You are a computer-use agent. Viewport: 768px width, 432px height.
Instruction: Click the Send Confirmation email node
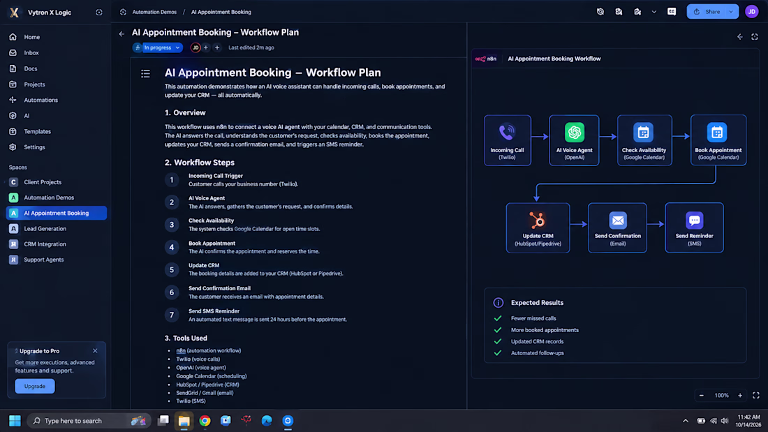click(618, 228)
